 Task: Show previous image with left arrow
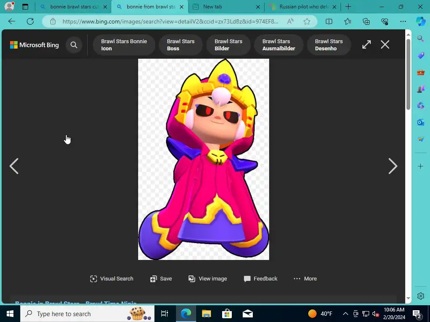click(x=14, y=166)
